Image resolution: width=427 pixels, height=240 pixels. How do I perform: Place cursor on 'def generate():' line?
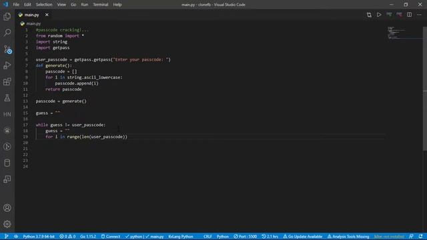tap(53, 65)
